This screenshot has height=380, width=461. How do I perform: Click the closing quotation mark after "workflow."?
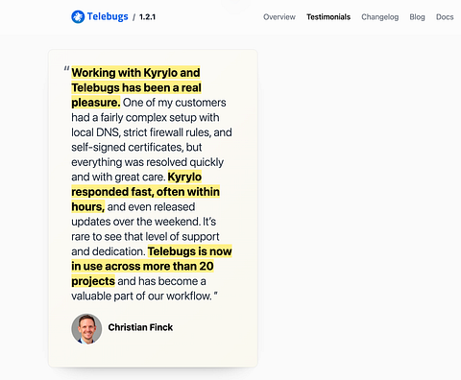(215, 294)
